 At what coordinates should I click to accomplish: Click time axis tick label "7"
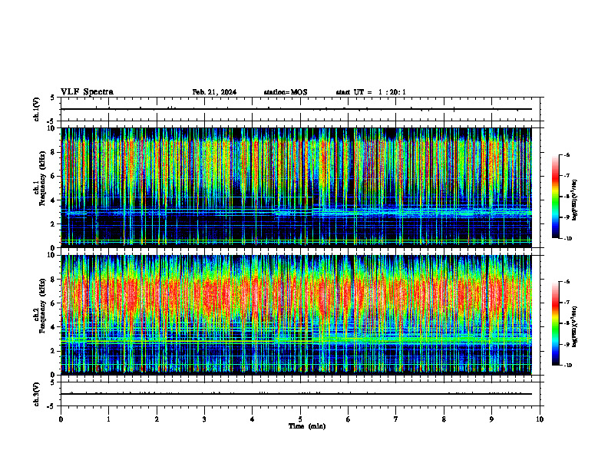396,419
